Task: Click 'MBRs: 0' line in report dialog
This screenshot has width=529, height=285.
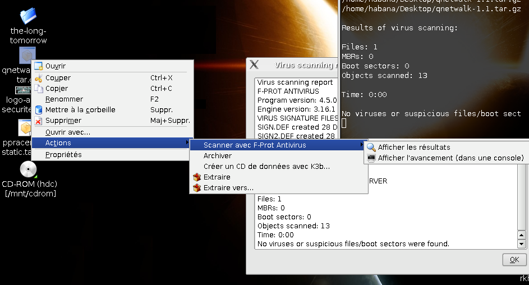Action: (x=271, y=208)
